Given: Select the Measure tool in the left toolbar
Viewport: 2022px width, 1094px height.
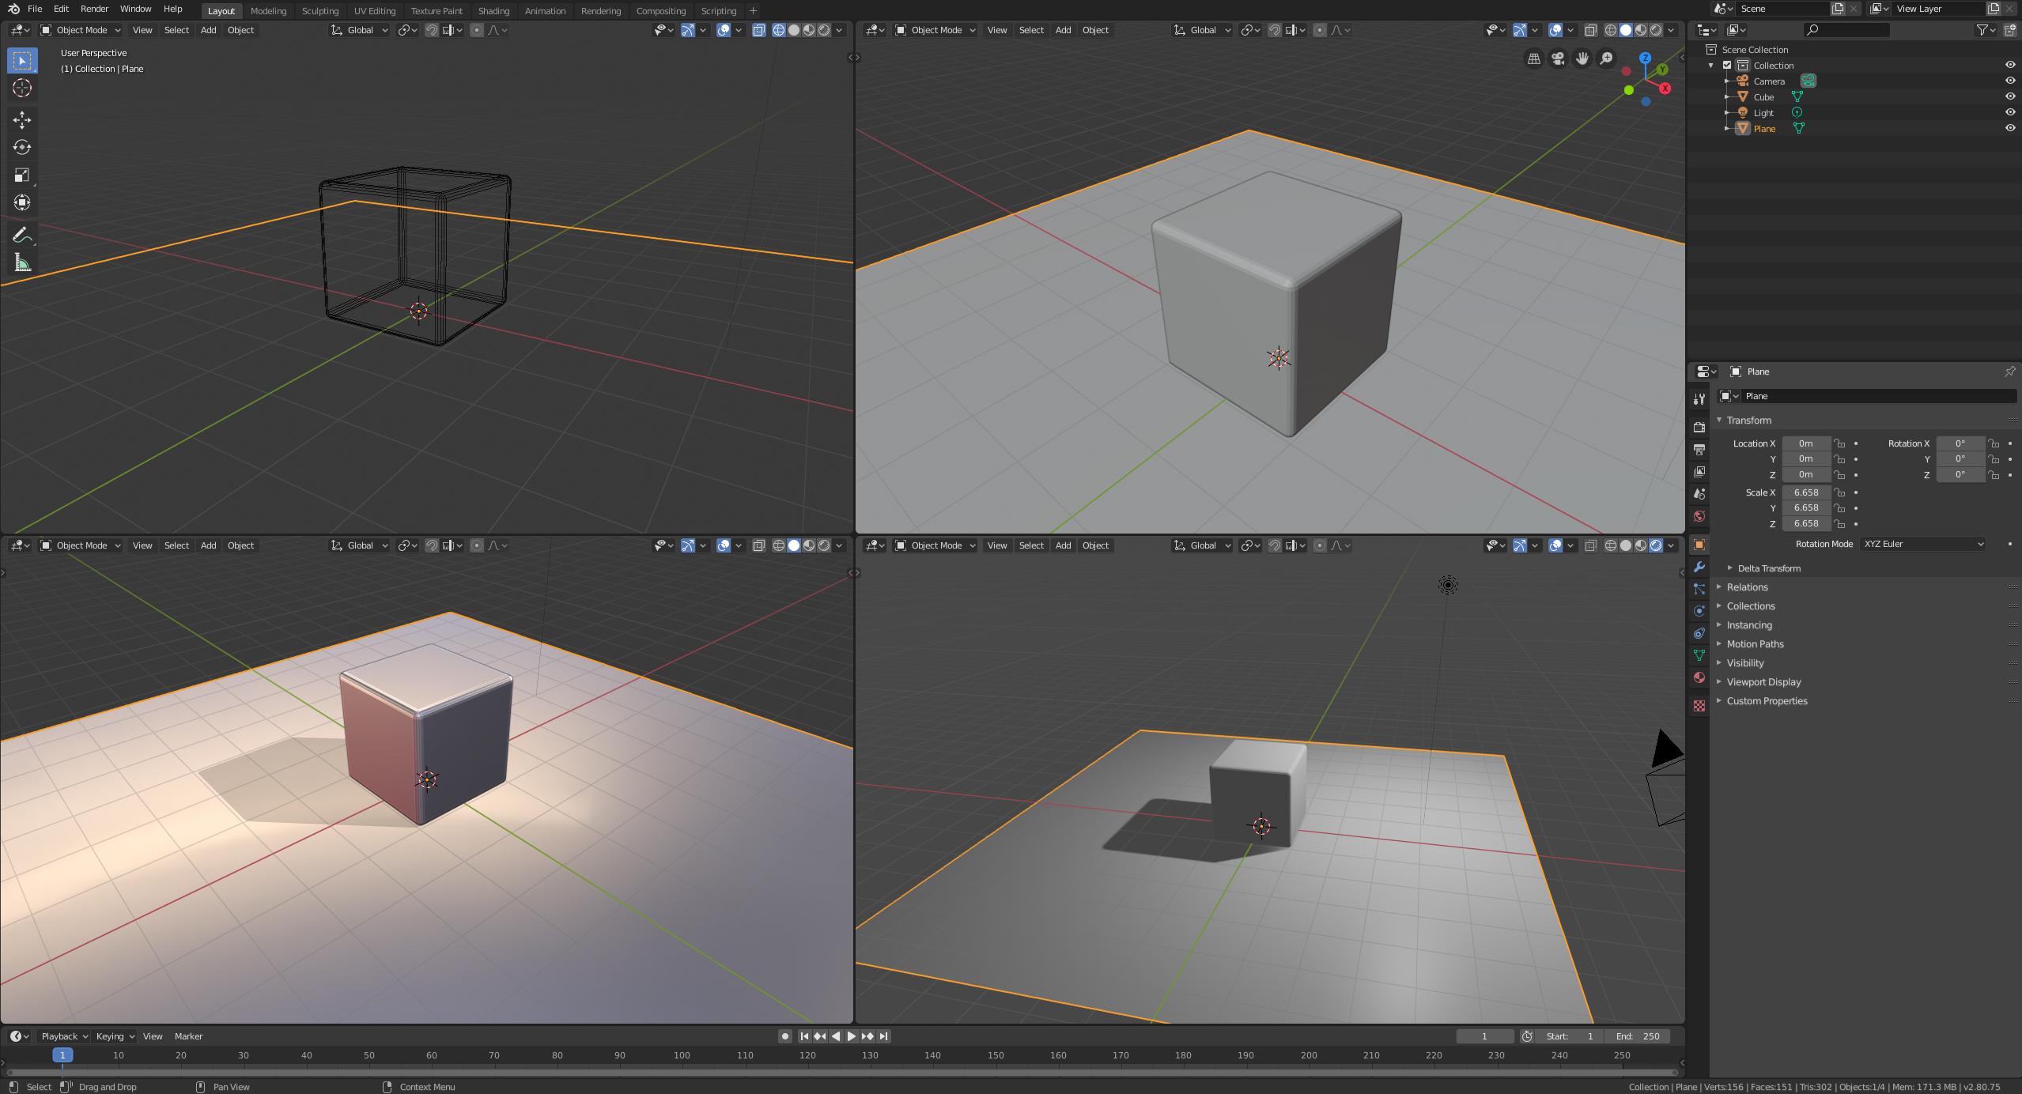Looking at the screenshot, I should (x=21, y=262).
